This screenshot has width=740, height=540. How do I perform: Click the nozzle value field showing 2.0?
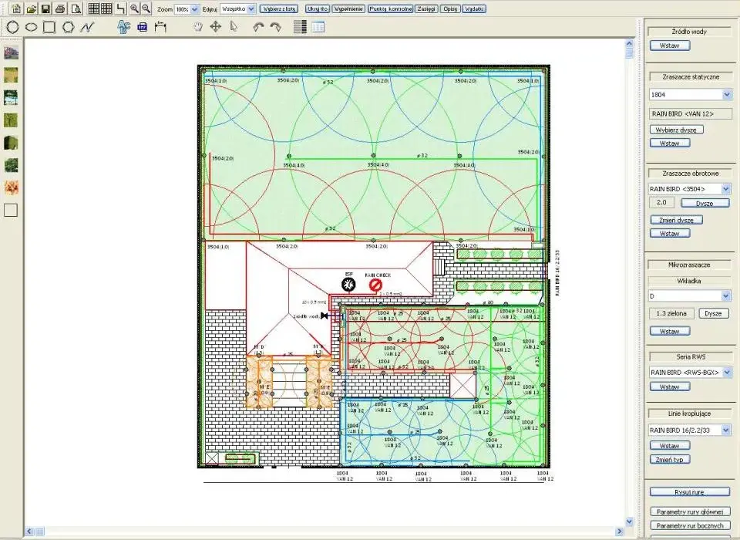(x=661, y=203)
